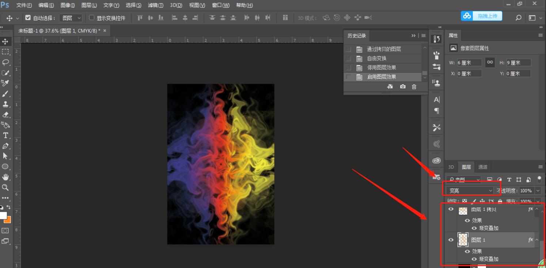Image resolution: width=546 pixels, height=268 pixels.
Task: Click link width and height icon
Action: tap(490, 62)
